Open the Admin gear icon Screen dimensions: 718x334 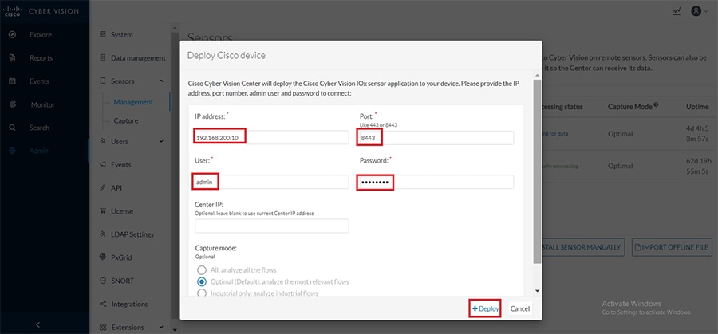(12, 151)
